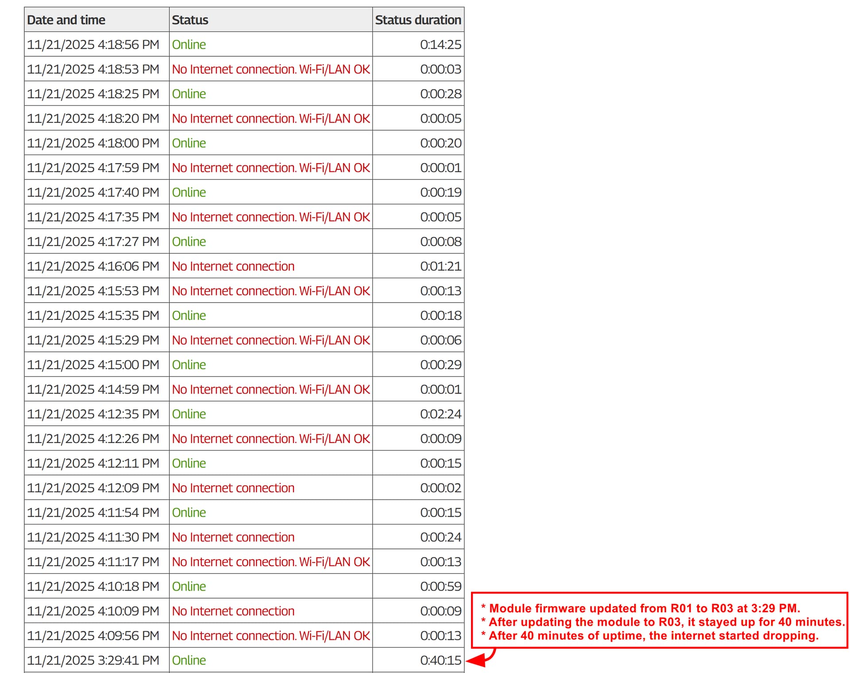Click the No Internet status at 4:16:06 PM
This screenshot has width=850, height=673.
(x=233, y=266)
